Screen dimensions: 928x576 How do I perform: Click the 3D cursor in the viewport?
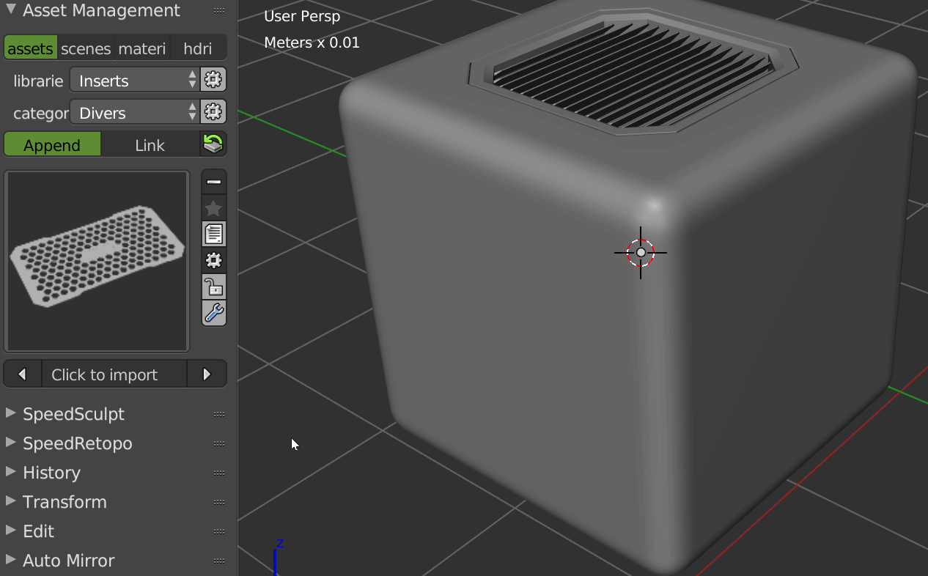tap(641, 252)
